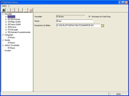Viewport: 129px width, 96px height.
Task: Click the red return arrow toolbar icon
Action: [31, 10]
